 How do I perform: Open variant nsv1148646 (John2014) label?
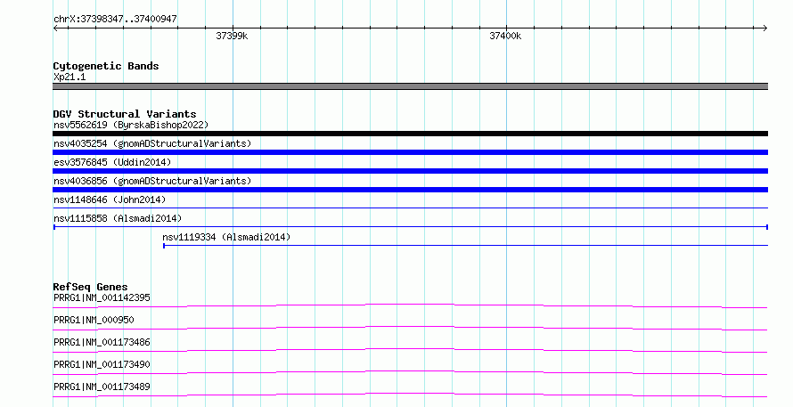pyautogui.click(x=110, y=199)
